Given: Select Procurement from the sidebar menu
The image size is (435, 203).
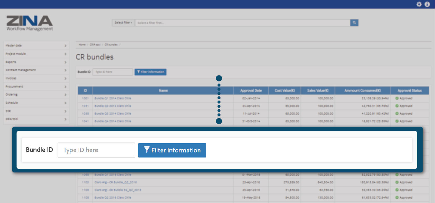Looking at the screenshot, I should point(36,87).
